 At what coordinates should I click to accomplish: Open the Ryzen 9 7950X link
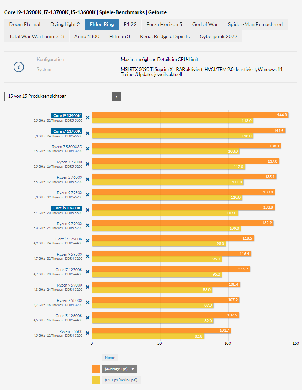[x=70, y=193]
